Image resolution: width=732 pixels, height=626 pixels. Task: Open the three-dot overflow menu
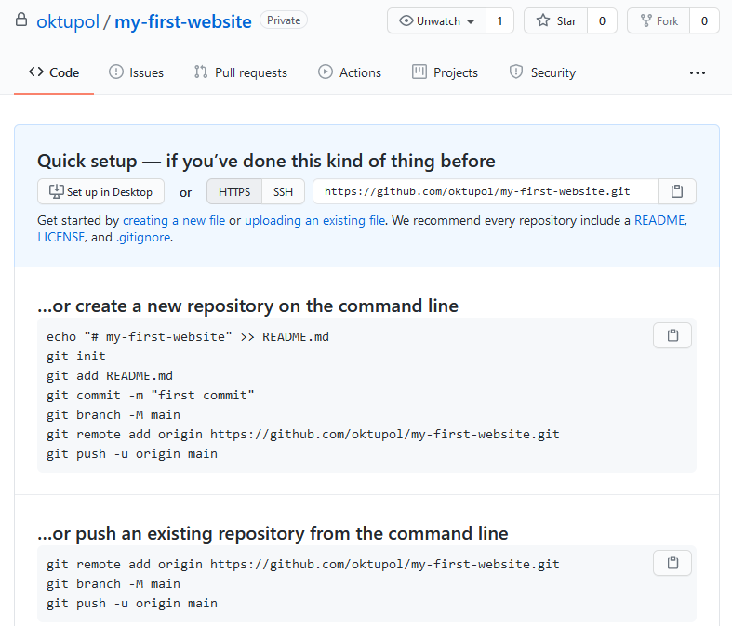point(698,72)
